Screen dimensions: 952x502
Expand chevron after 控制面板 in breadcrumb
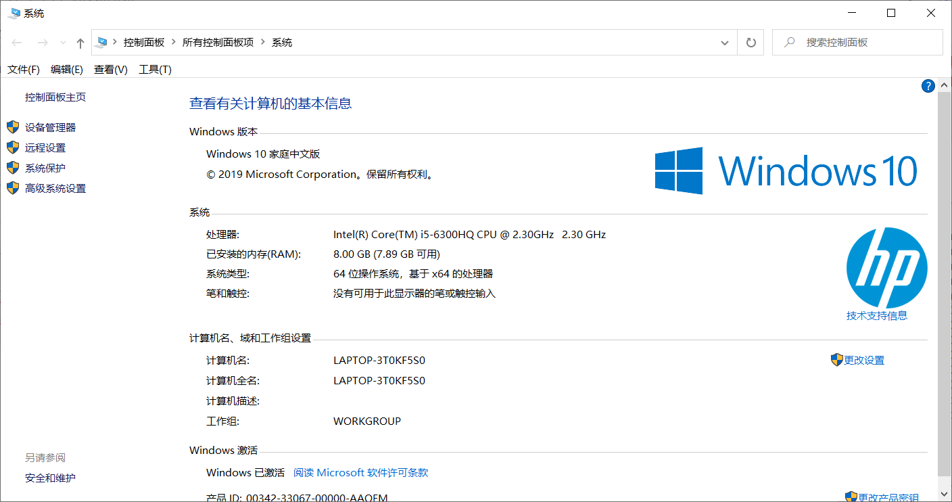174,43
